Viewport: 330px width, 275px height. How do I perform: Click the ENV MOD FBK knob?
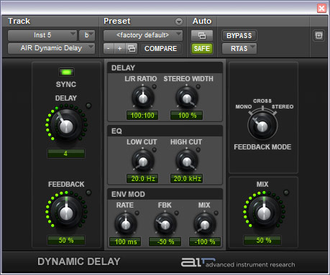tap(165, 224)
